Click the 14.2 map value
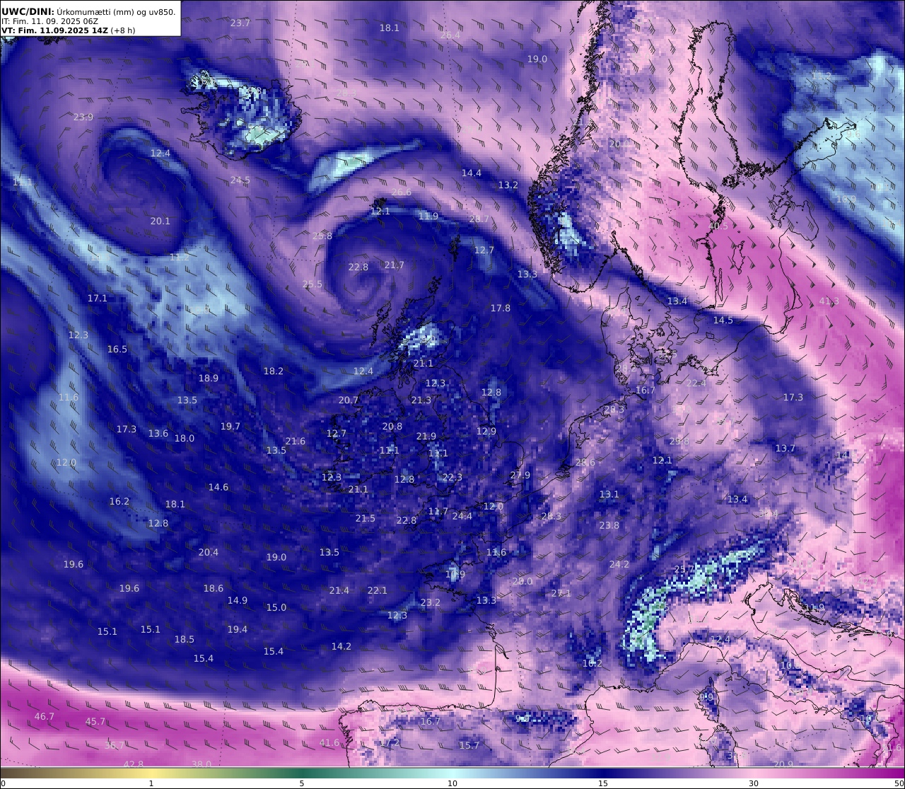 pyautogui.click(x=341, y=646)
